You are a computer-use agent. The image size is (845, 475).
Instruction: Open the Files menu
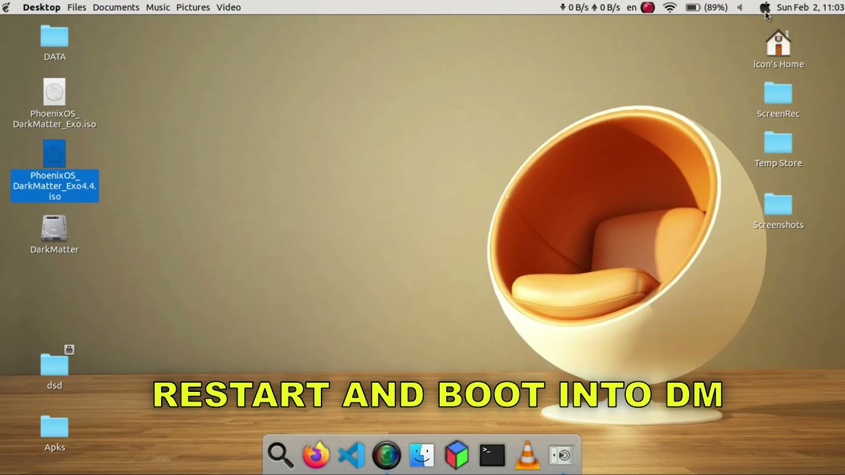(x=77, y=7)
